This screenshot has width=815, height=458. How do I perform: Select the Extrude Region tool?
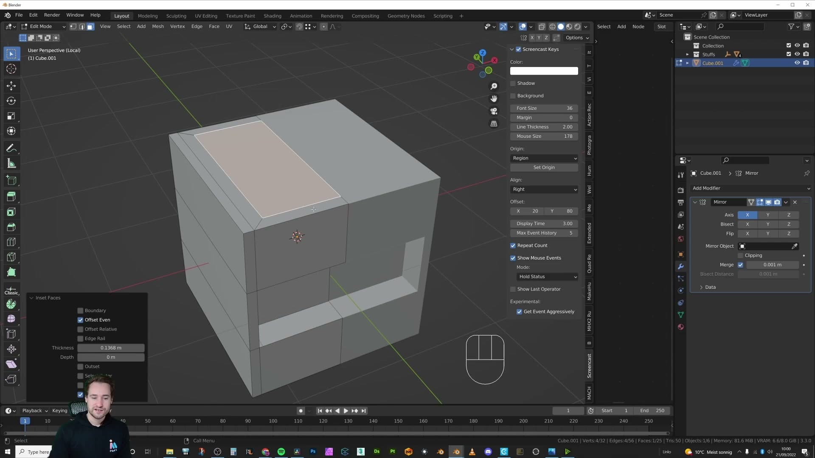point(11,197)
